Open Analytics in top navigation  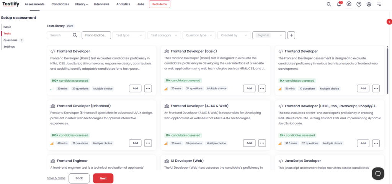click(x=123, y=4)
